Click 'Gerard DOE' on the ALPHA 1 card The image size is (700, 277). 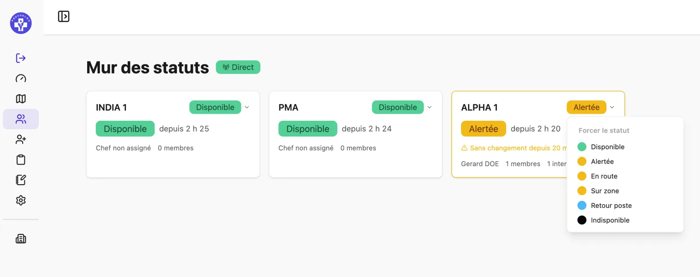480,164
